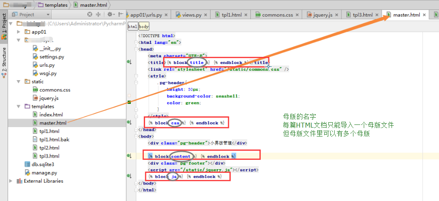
Task: Click the Scroll from Source target icon
Action: coord(90,15)
